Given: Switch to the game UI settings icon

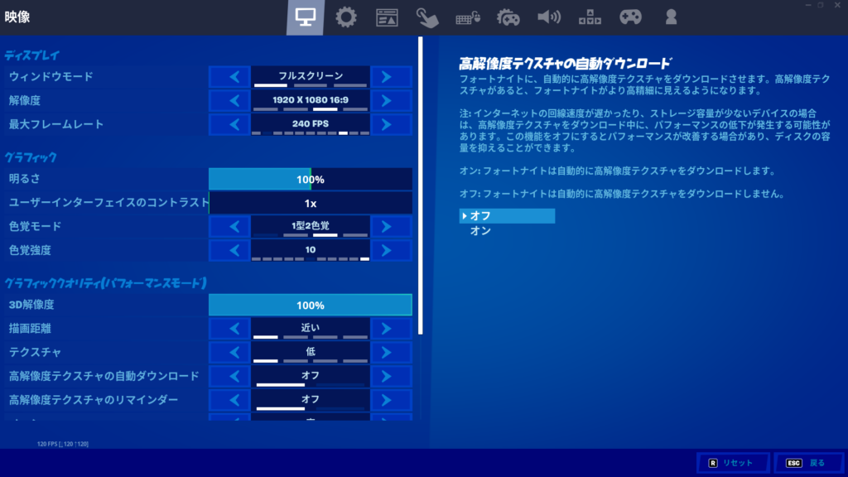Looking at the screenshot, I should pos(387,17).
